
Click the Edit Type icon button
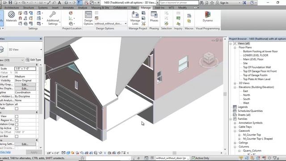[34, 59]
